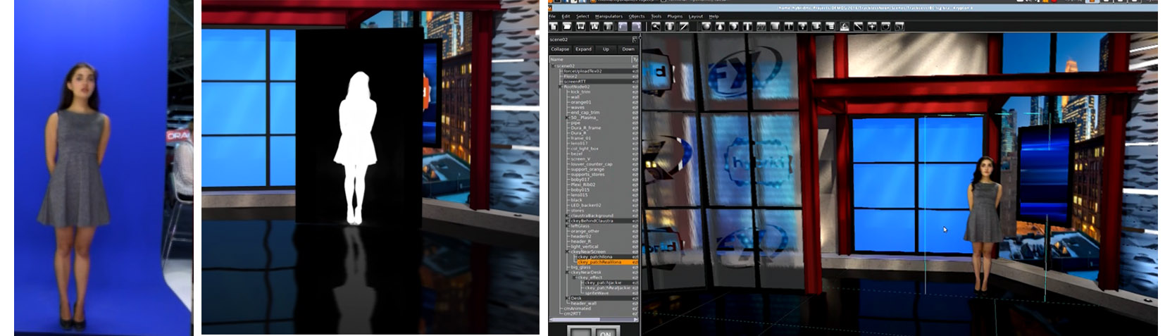
Task: Click the Up button
Action: [606, 49]
